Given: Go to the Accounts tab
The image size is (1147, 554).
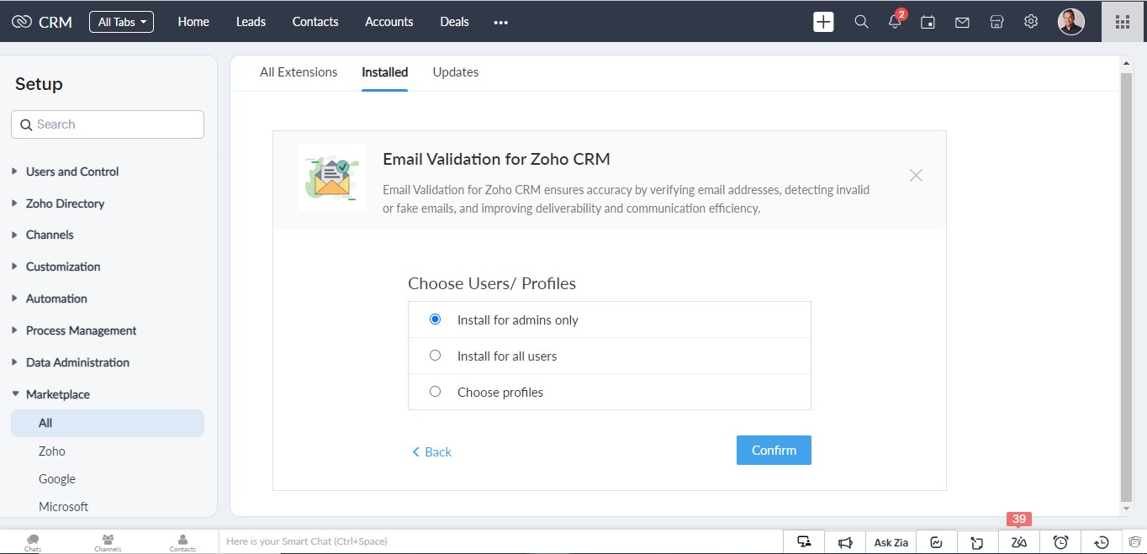Looking at the screenshot, I should click(389, 22).
